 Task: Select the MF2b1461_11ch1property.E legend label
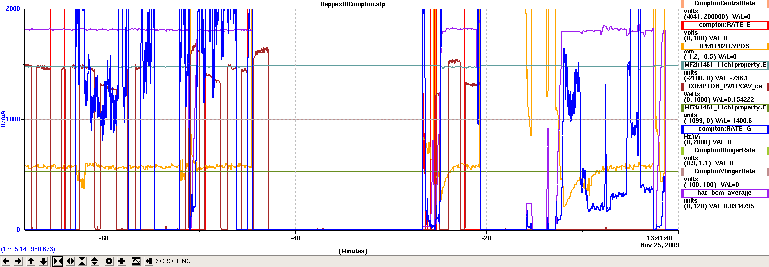tap(724, 65)
